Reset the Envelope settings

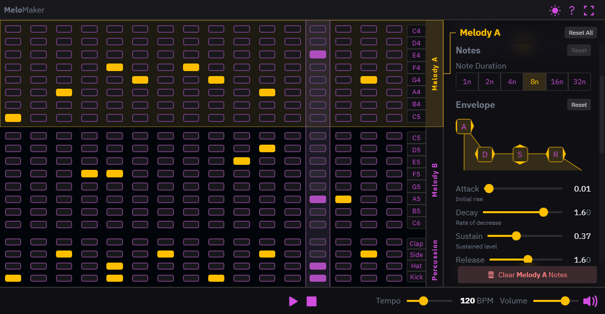579,105
